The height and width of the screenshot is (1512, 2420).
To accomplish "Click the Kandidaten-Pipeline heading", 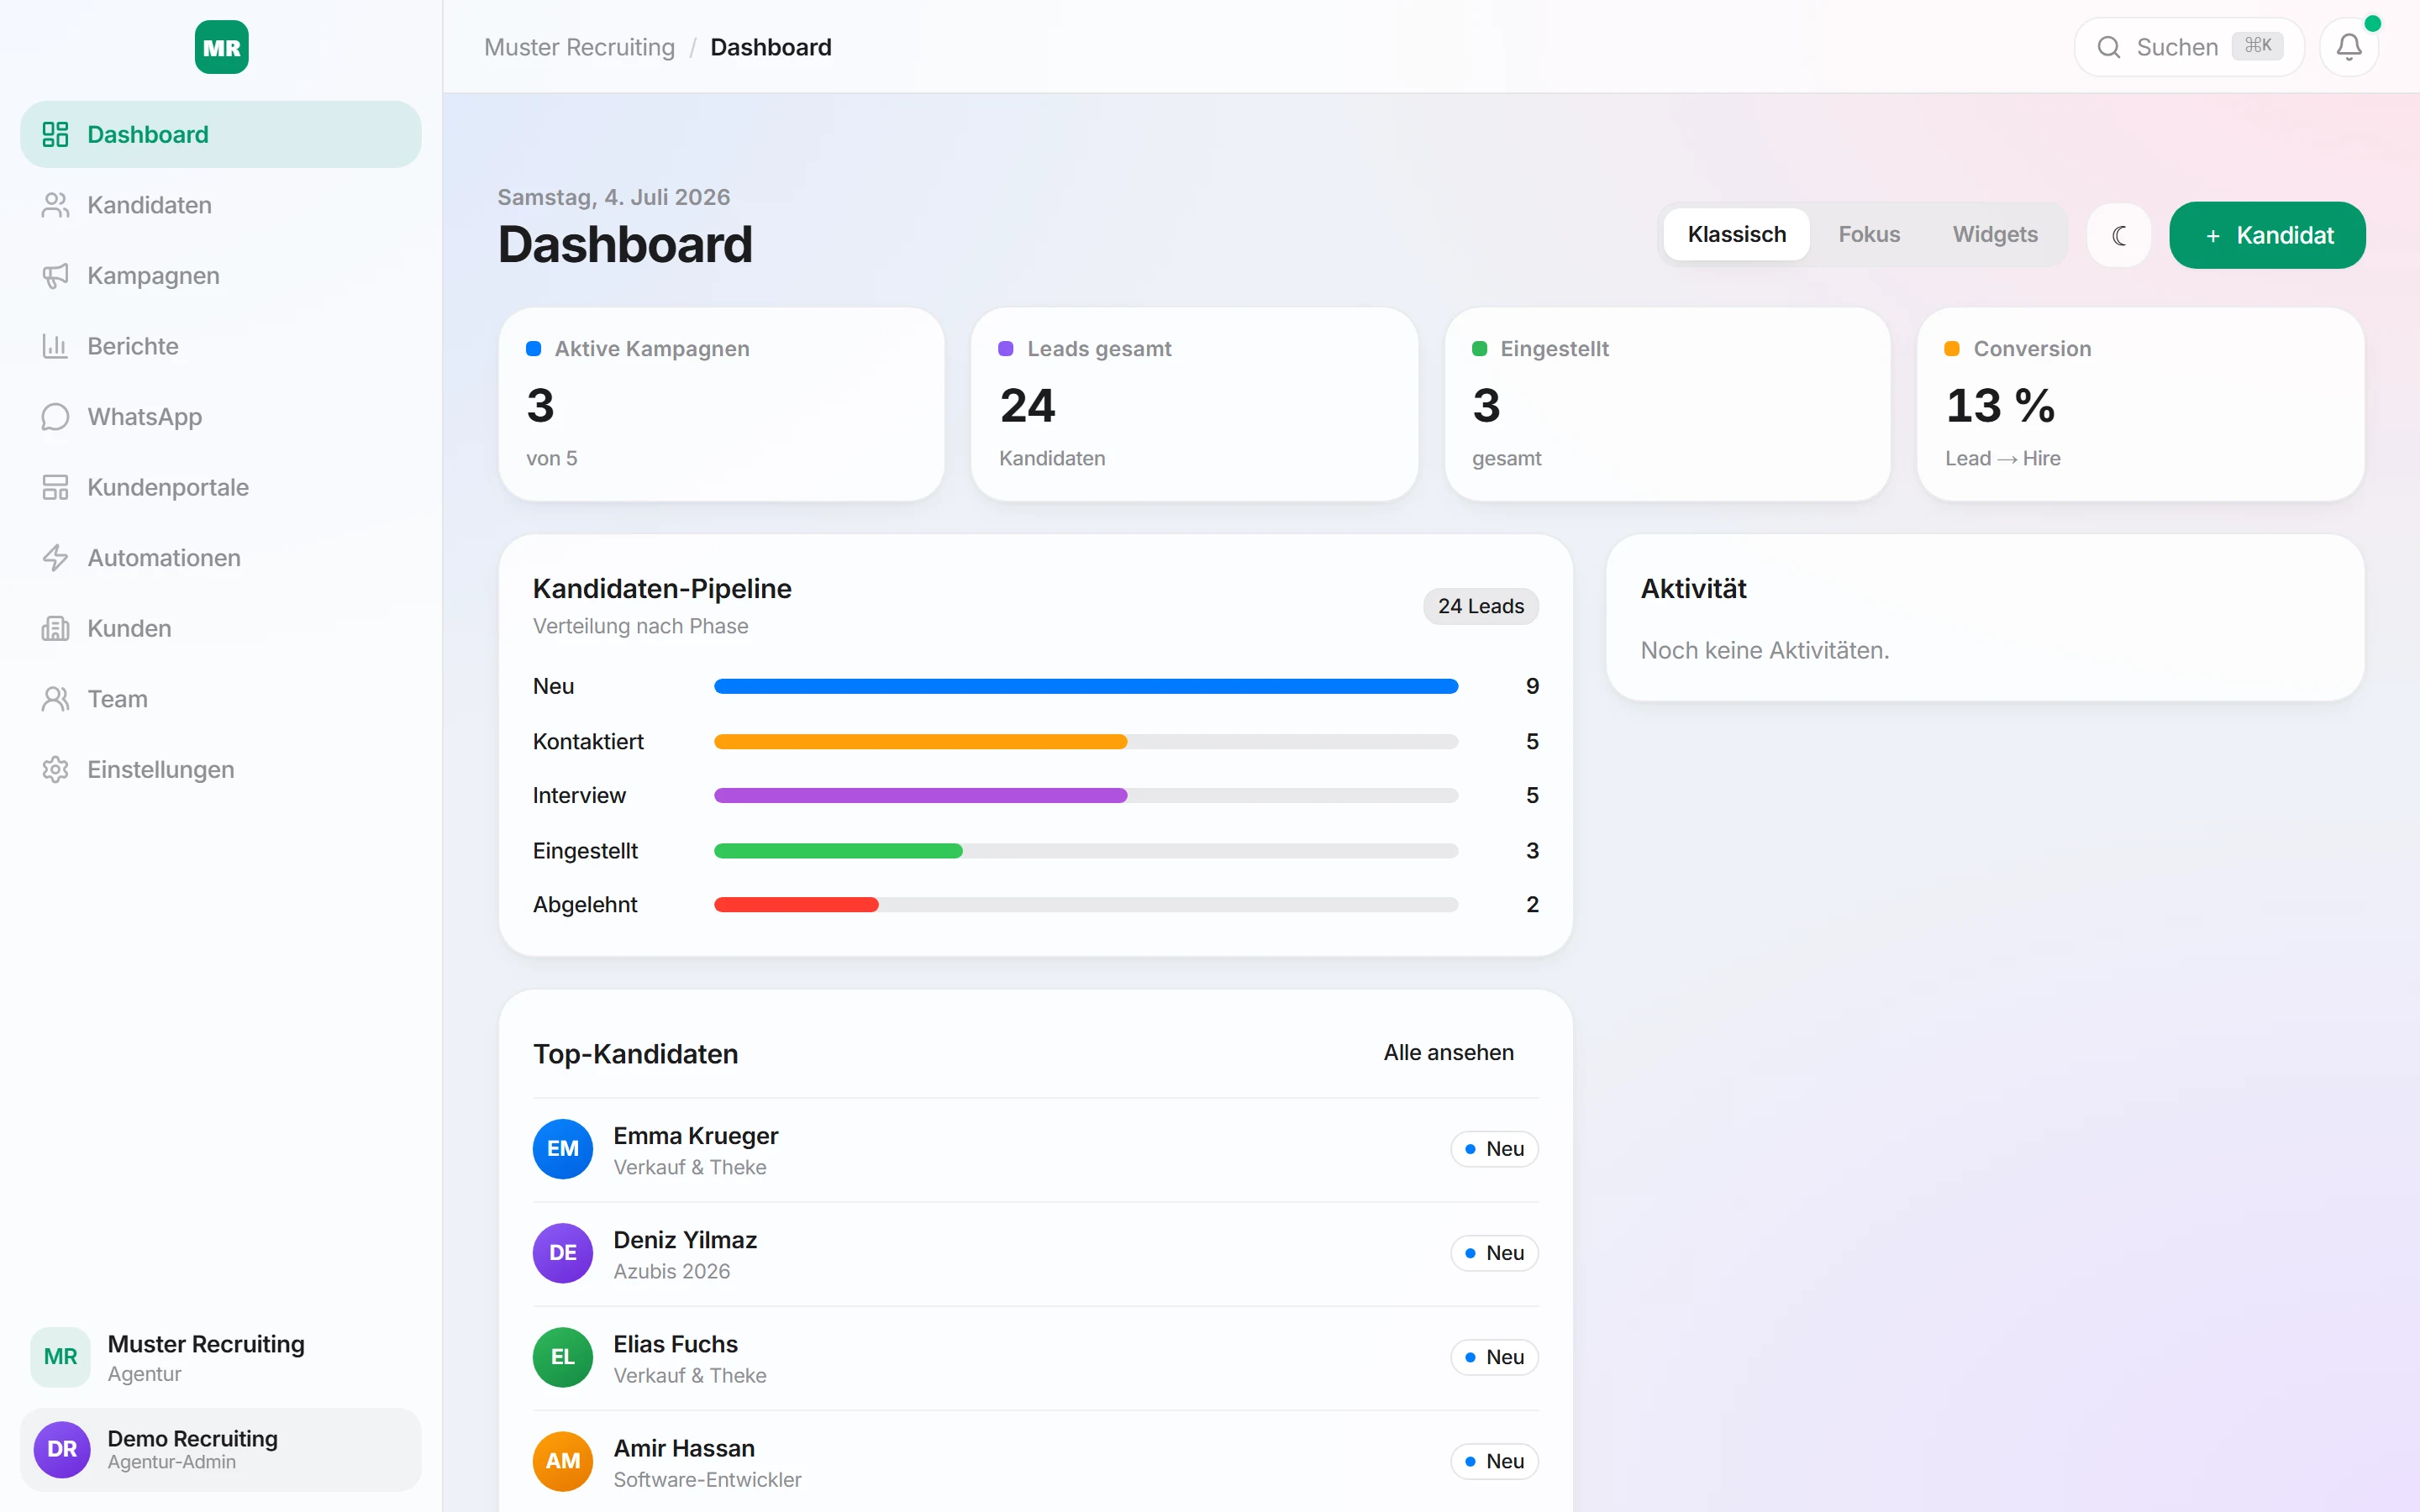I will [662, 588].
